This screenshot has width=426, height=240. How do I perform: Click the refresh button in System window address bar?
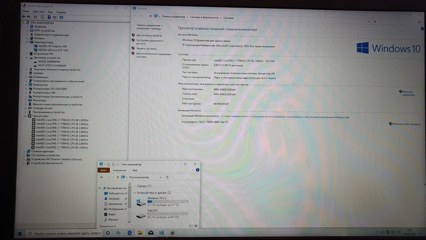tap(375, 21)
